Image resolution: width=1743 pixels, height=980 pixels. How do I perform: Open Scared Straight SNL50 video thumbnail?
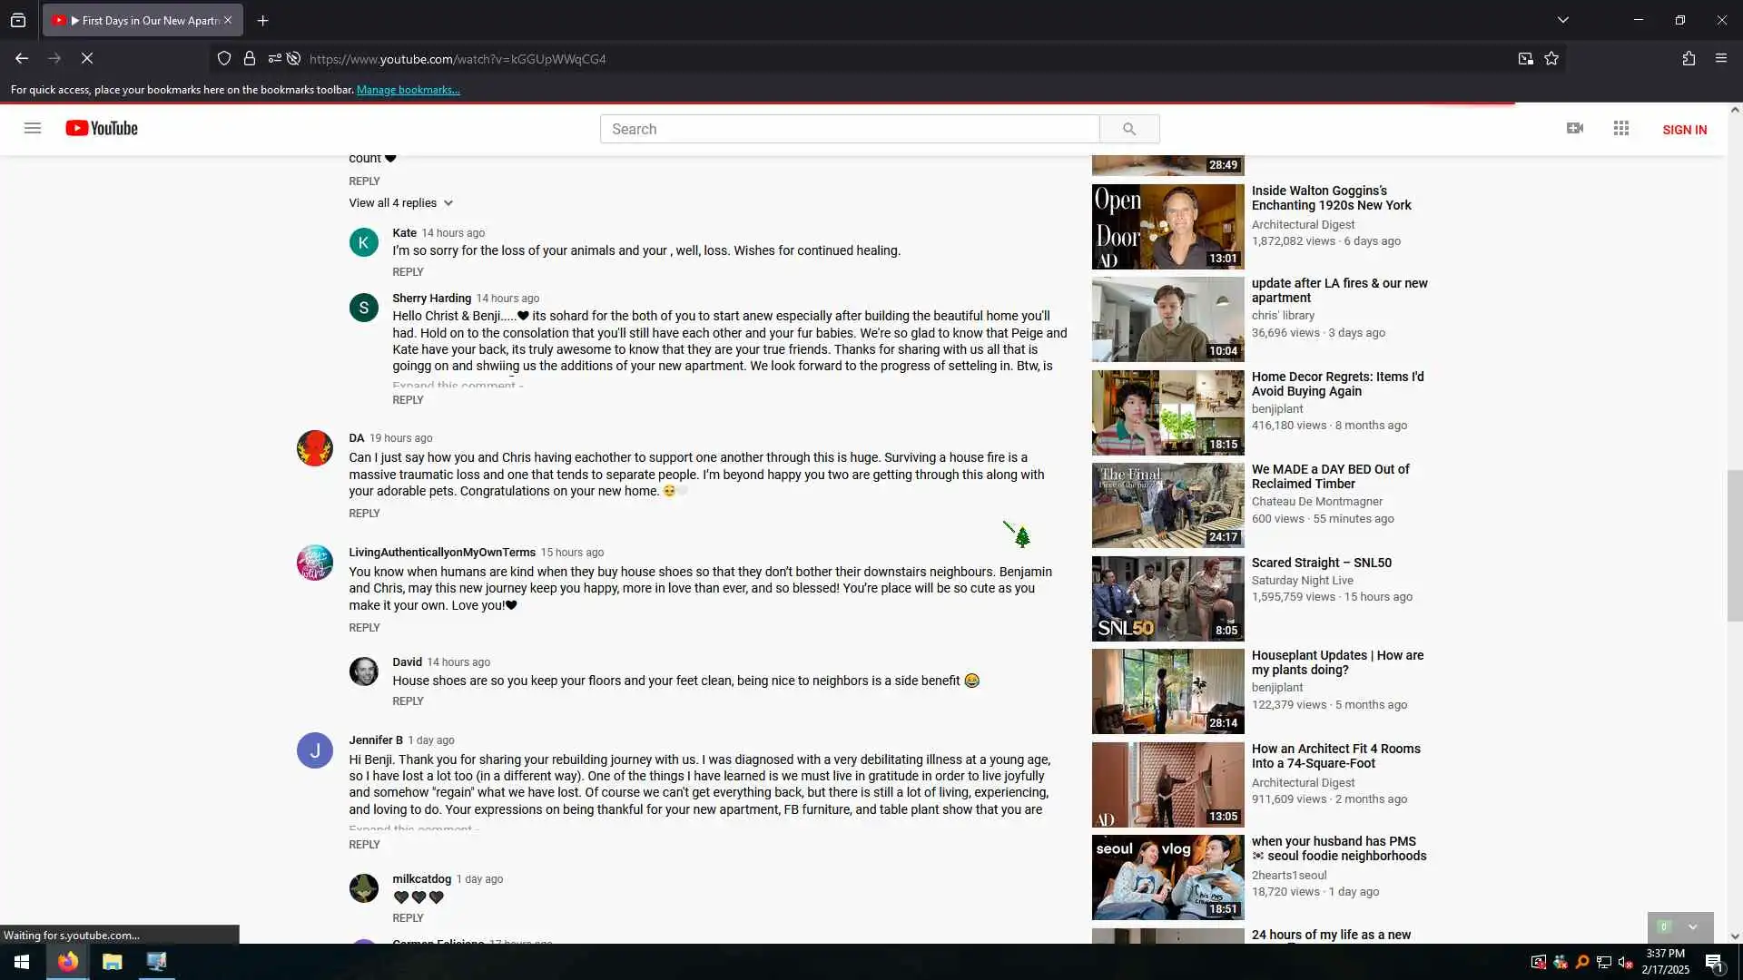click(x=1167, y=599)
